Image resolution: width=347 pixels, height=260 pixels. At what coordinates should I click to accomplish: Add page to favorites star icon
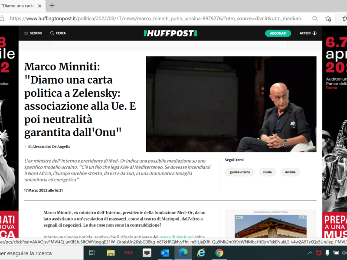[328, 19]
